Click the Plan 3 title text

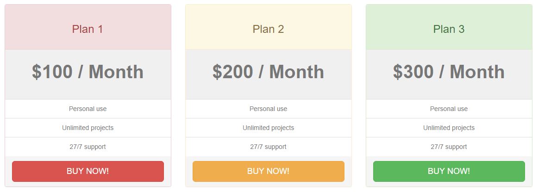(449, 29)
